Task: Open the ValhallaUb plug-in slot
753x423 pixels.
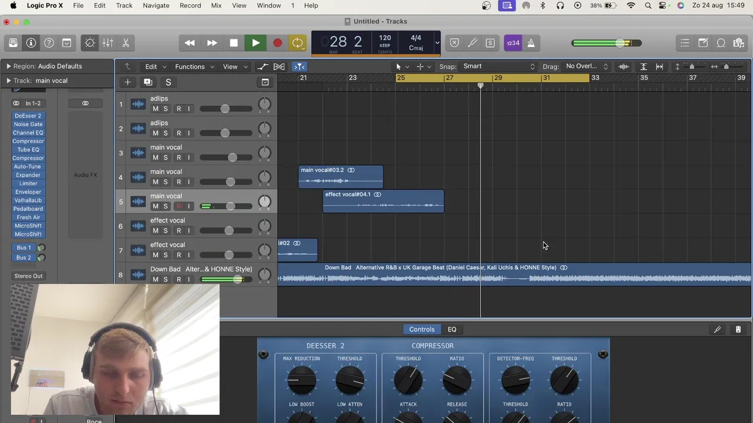Action: pos(28,200)
